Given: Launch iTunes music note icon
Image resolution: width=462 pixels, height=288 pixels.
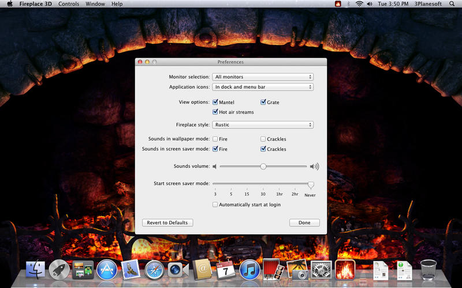Looking at the screenshot, I should pos(249,270).
